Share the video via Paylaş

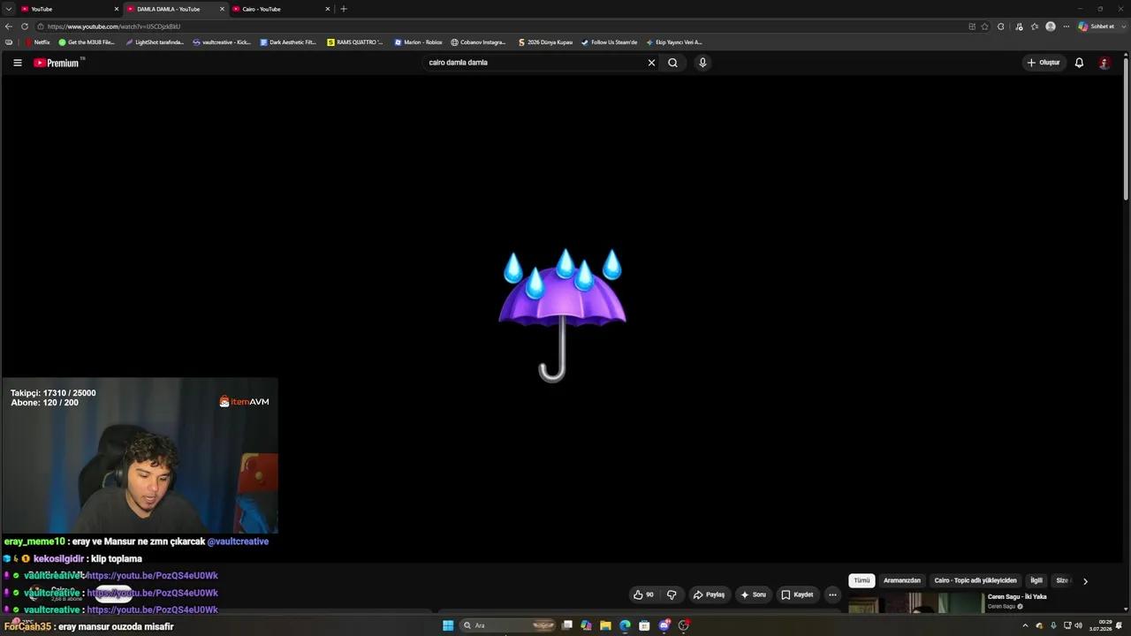click(x=709, y=594)
